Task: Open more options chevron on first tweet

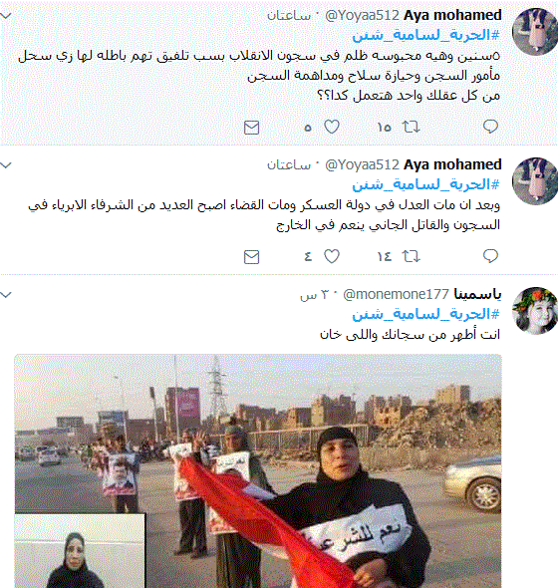Action: coord(6,16)
